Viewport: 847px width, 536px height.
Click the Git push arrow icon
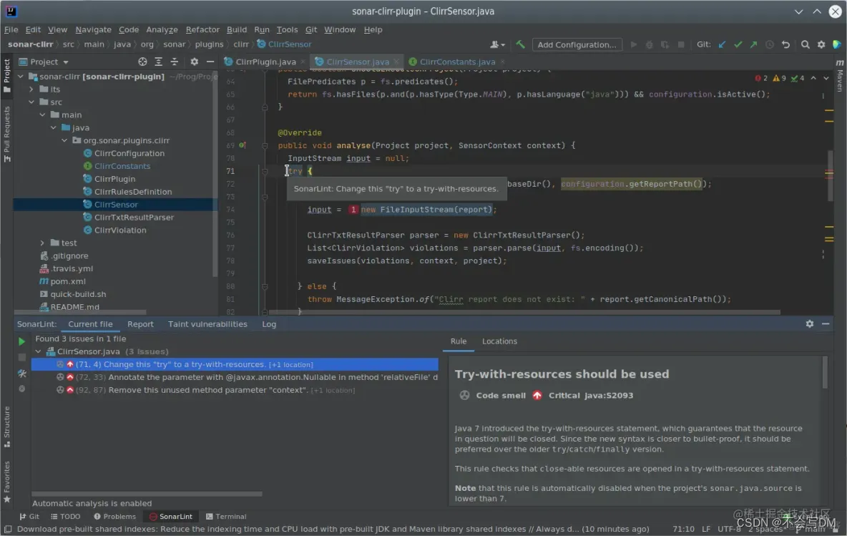[753, 44]
